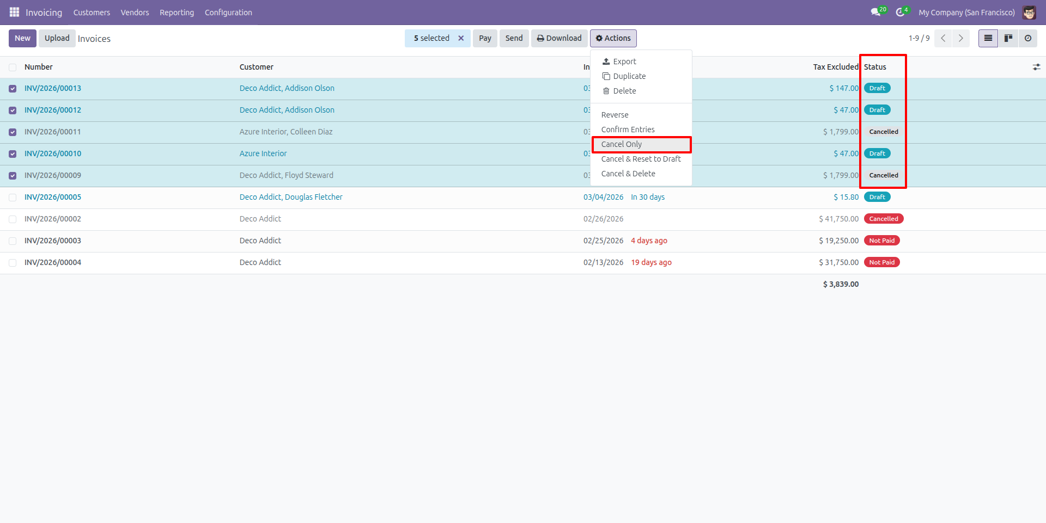Open optional columns adjust icon
This screenshot has width=1046, height=523.
click(1036, 67)
